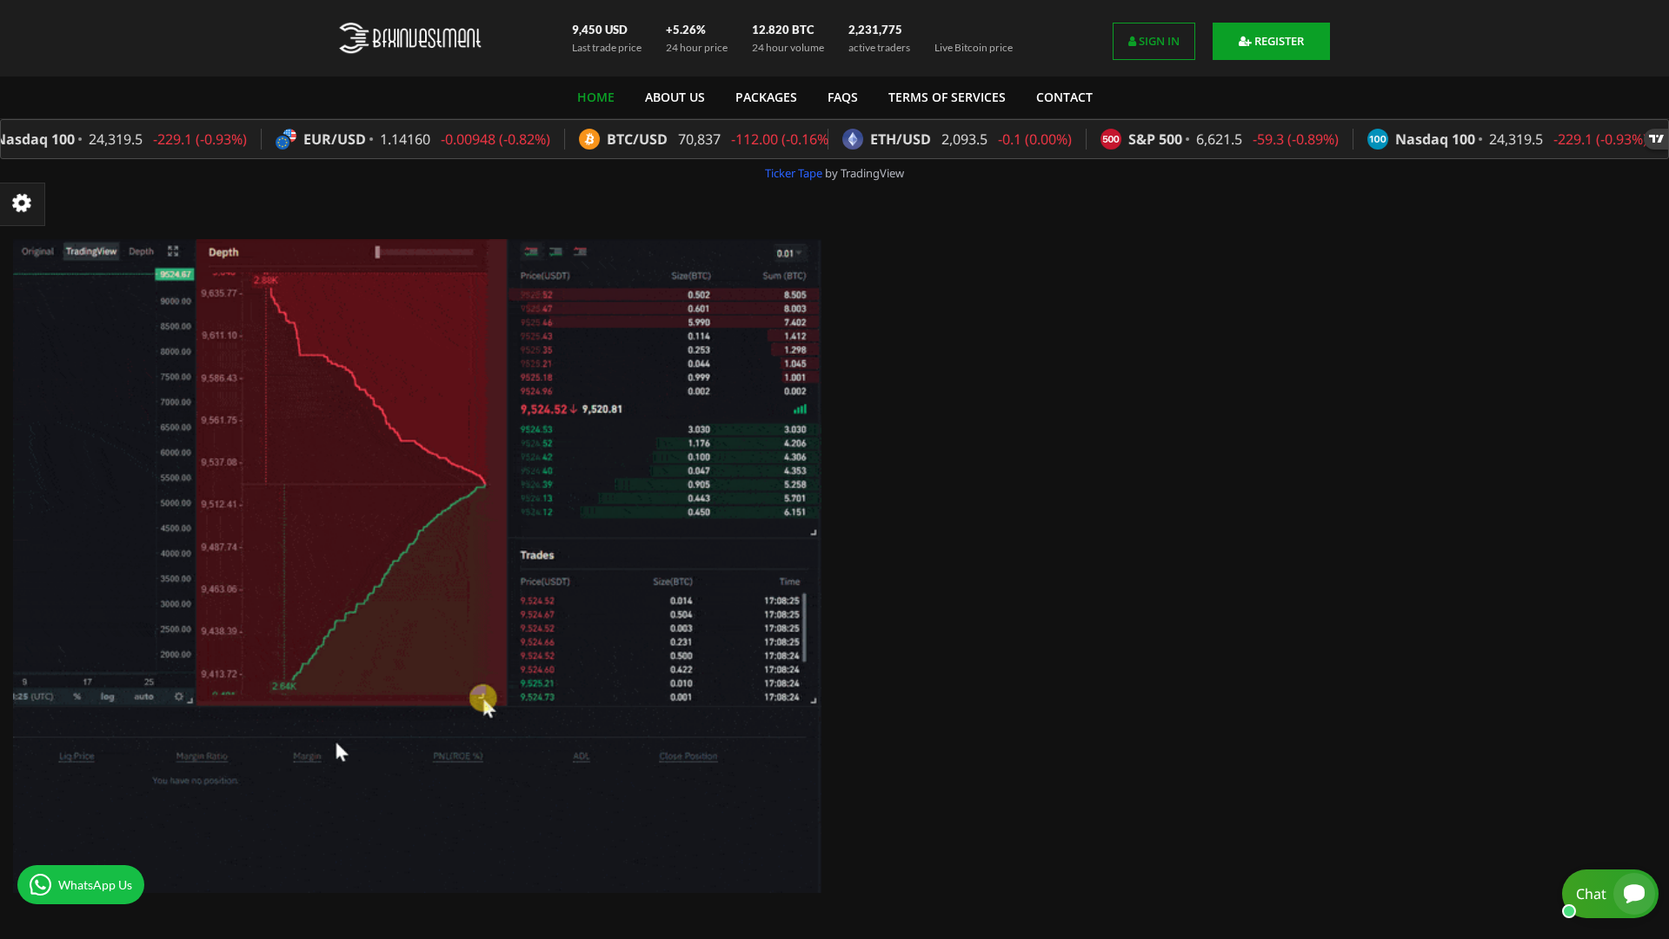Toggle log scale on the price chart
This screenshot has height=939, width=1669.
pos(108,696)
